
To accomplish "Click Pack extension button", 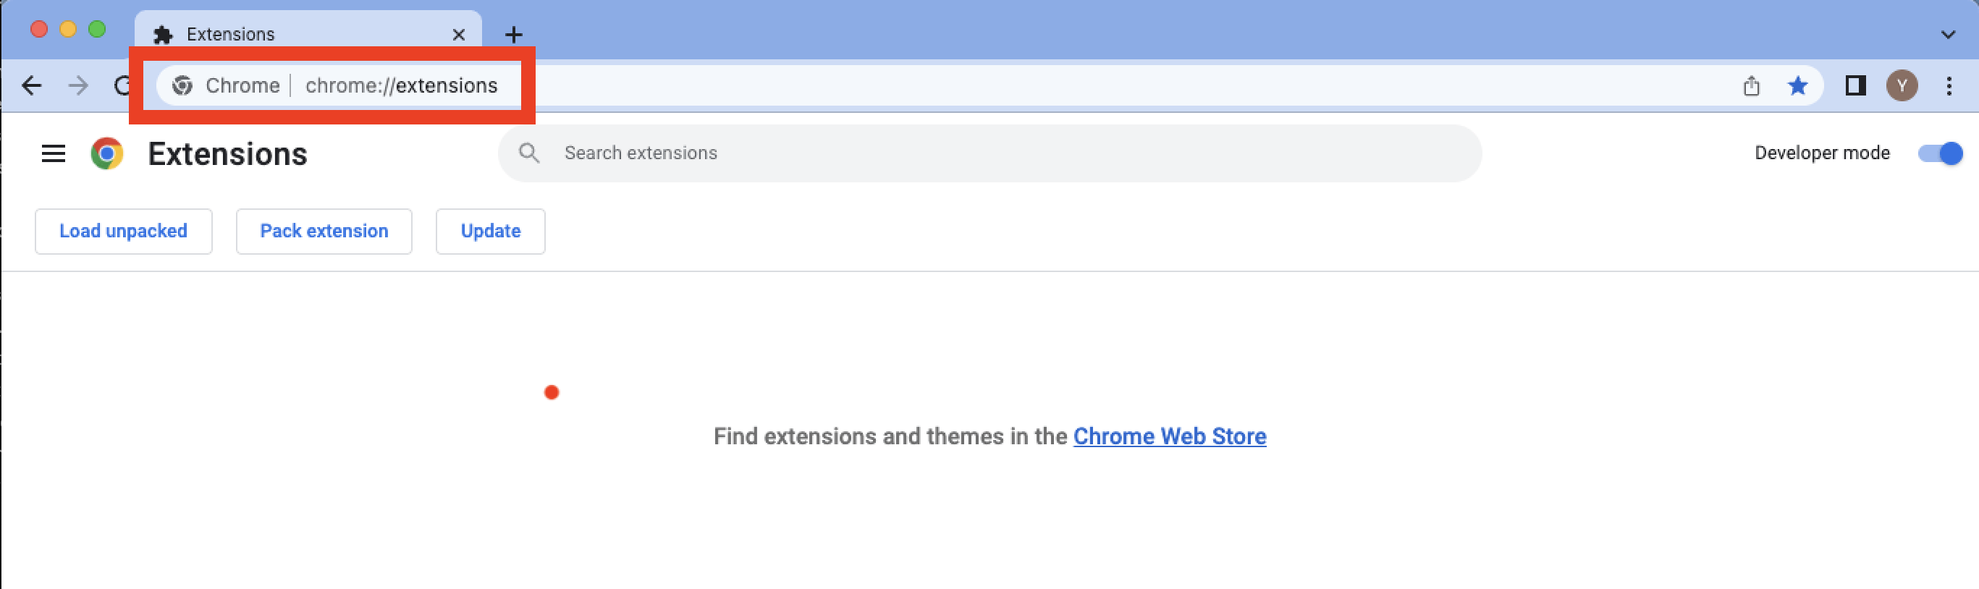I will 324,231.
